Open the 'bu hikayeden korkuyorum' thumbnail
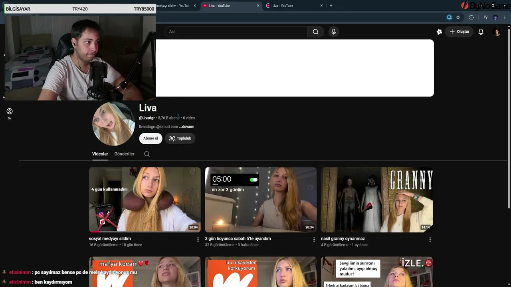 click(x=261, y=272)
